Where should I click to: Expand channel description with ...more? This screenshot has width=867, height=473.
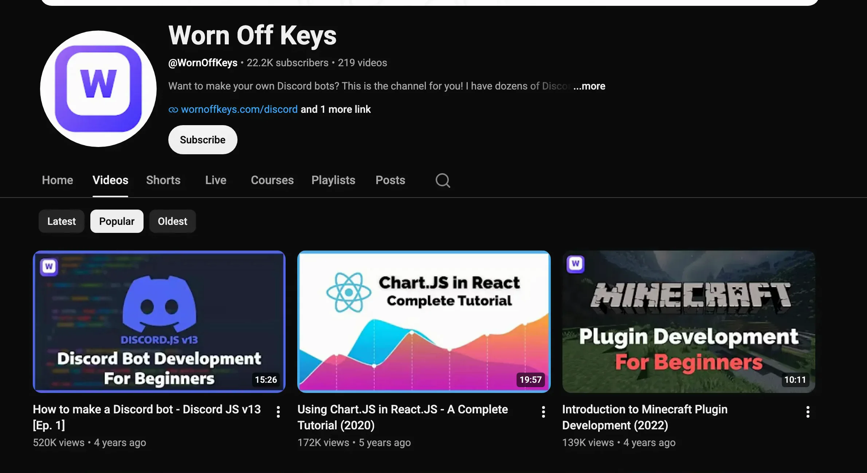click(x=589, y=86)
